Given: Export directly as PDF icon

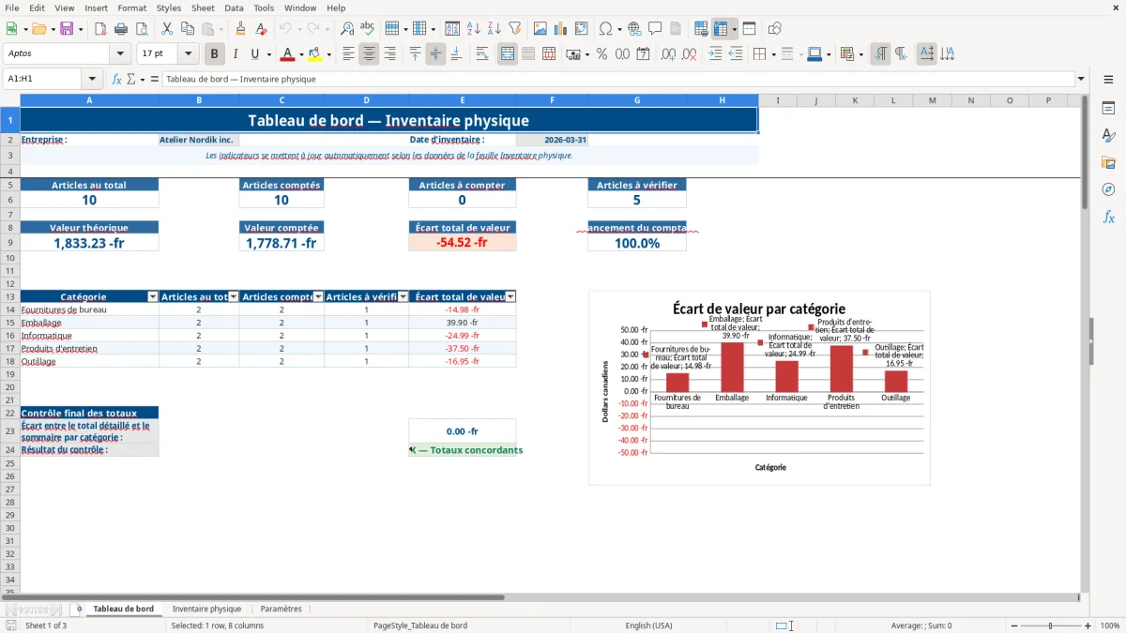Looking at the screenshot, I should point(100,29).
